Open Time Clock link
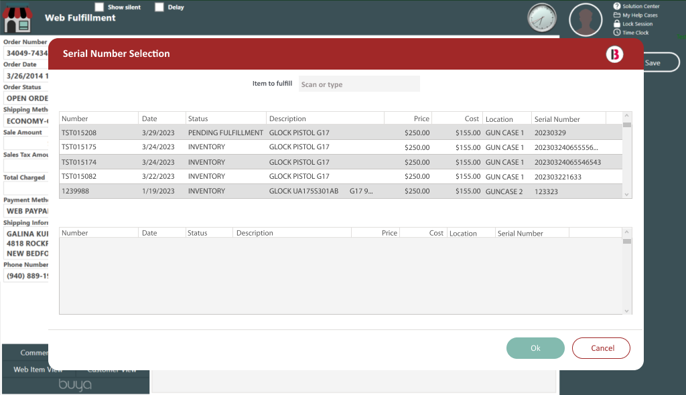This screenshot has height=395, width=686. click(636, 32)
